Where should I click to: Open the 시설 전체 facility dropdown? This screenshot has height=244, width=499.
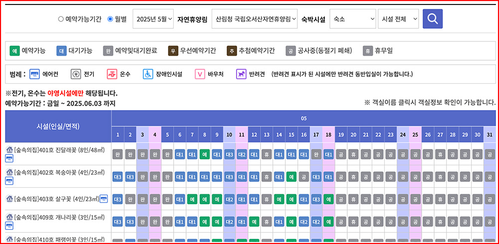coord(398,19)
